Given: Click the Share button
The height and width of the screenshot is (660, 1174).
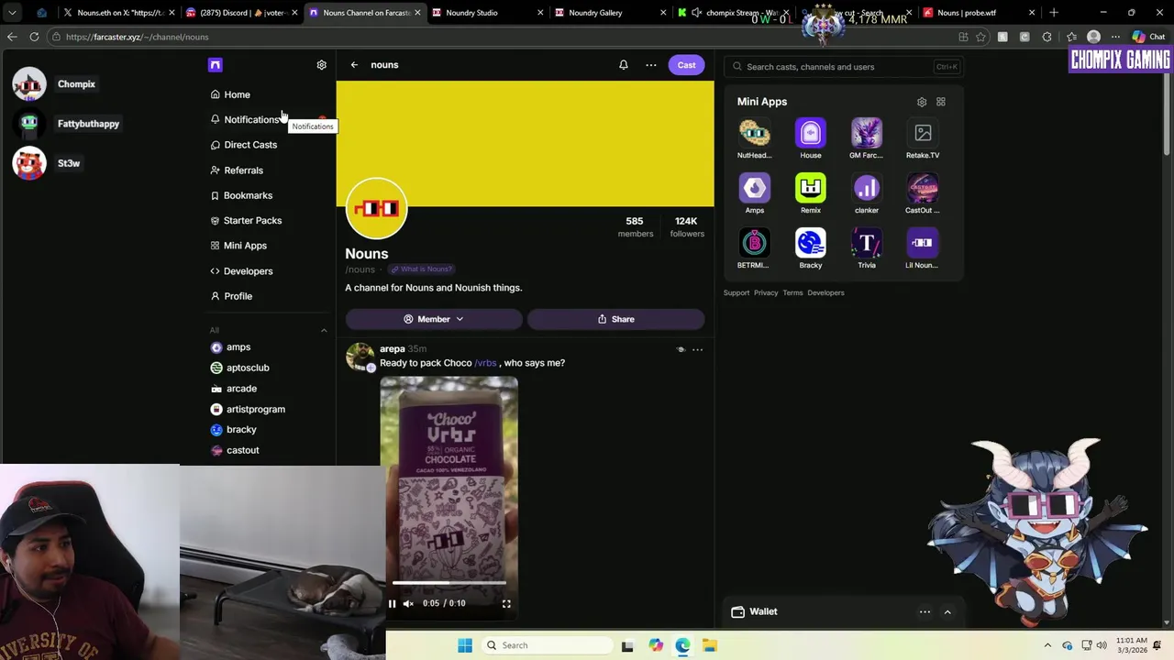Looking at the screenshot, I should pos(615,319).
